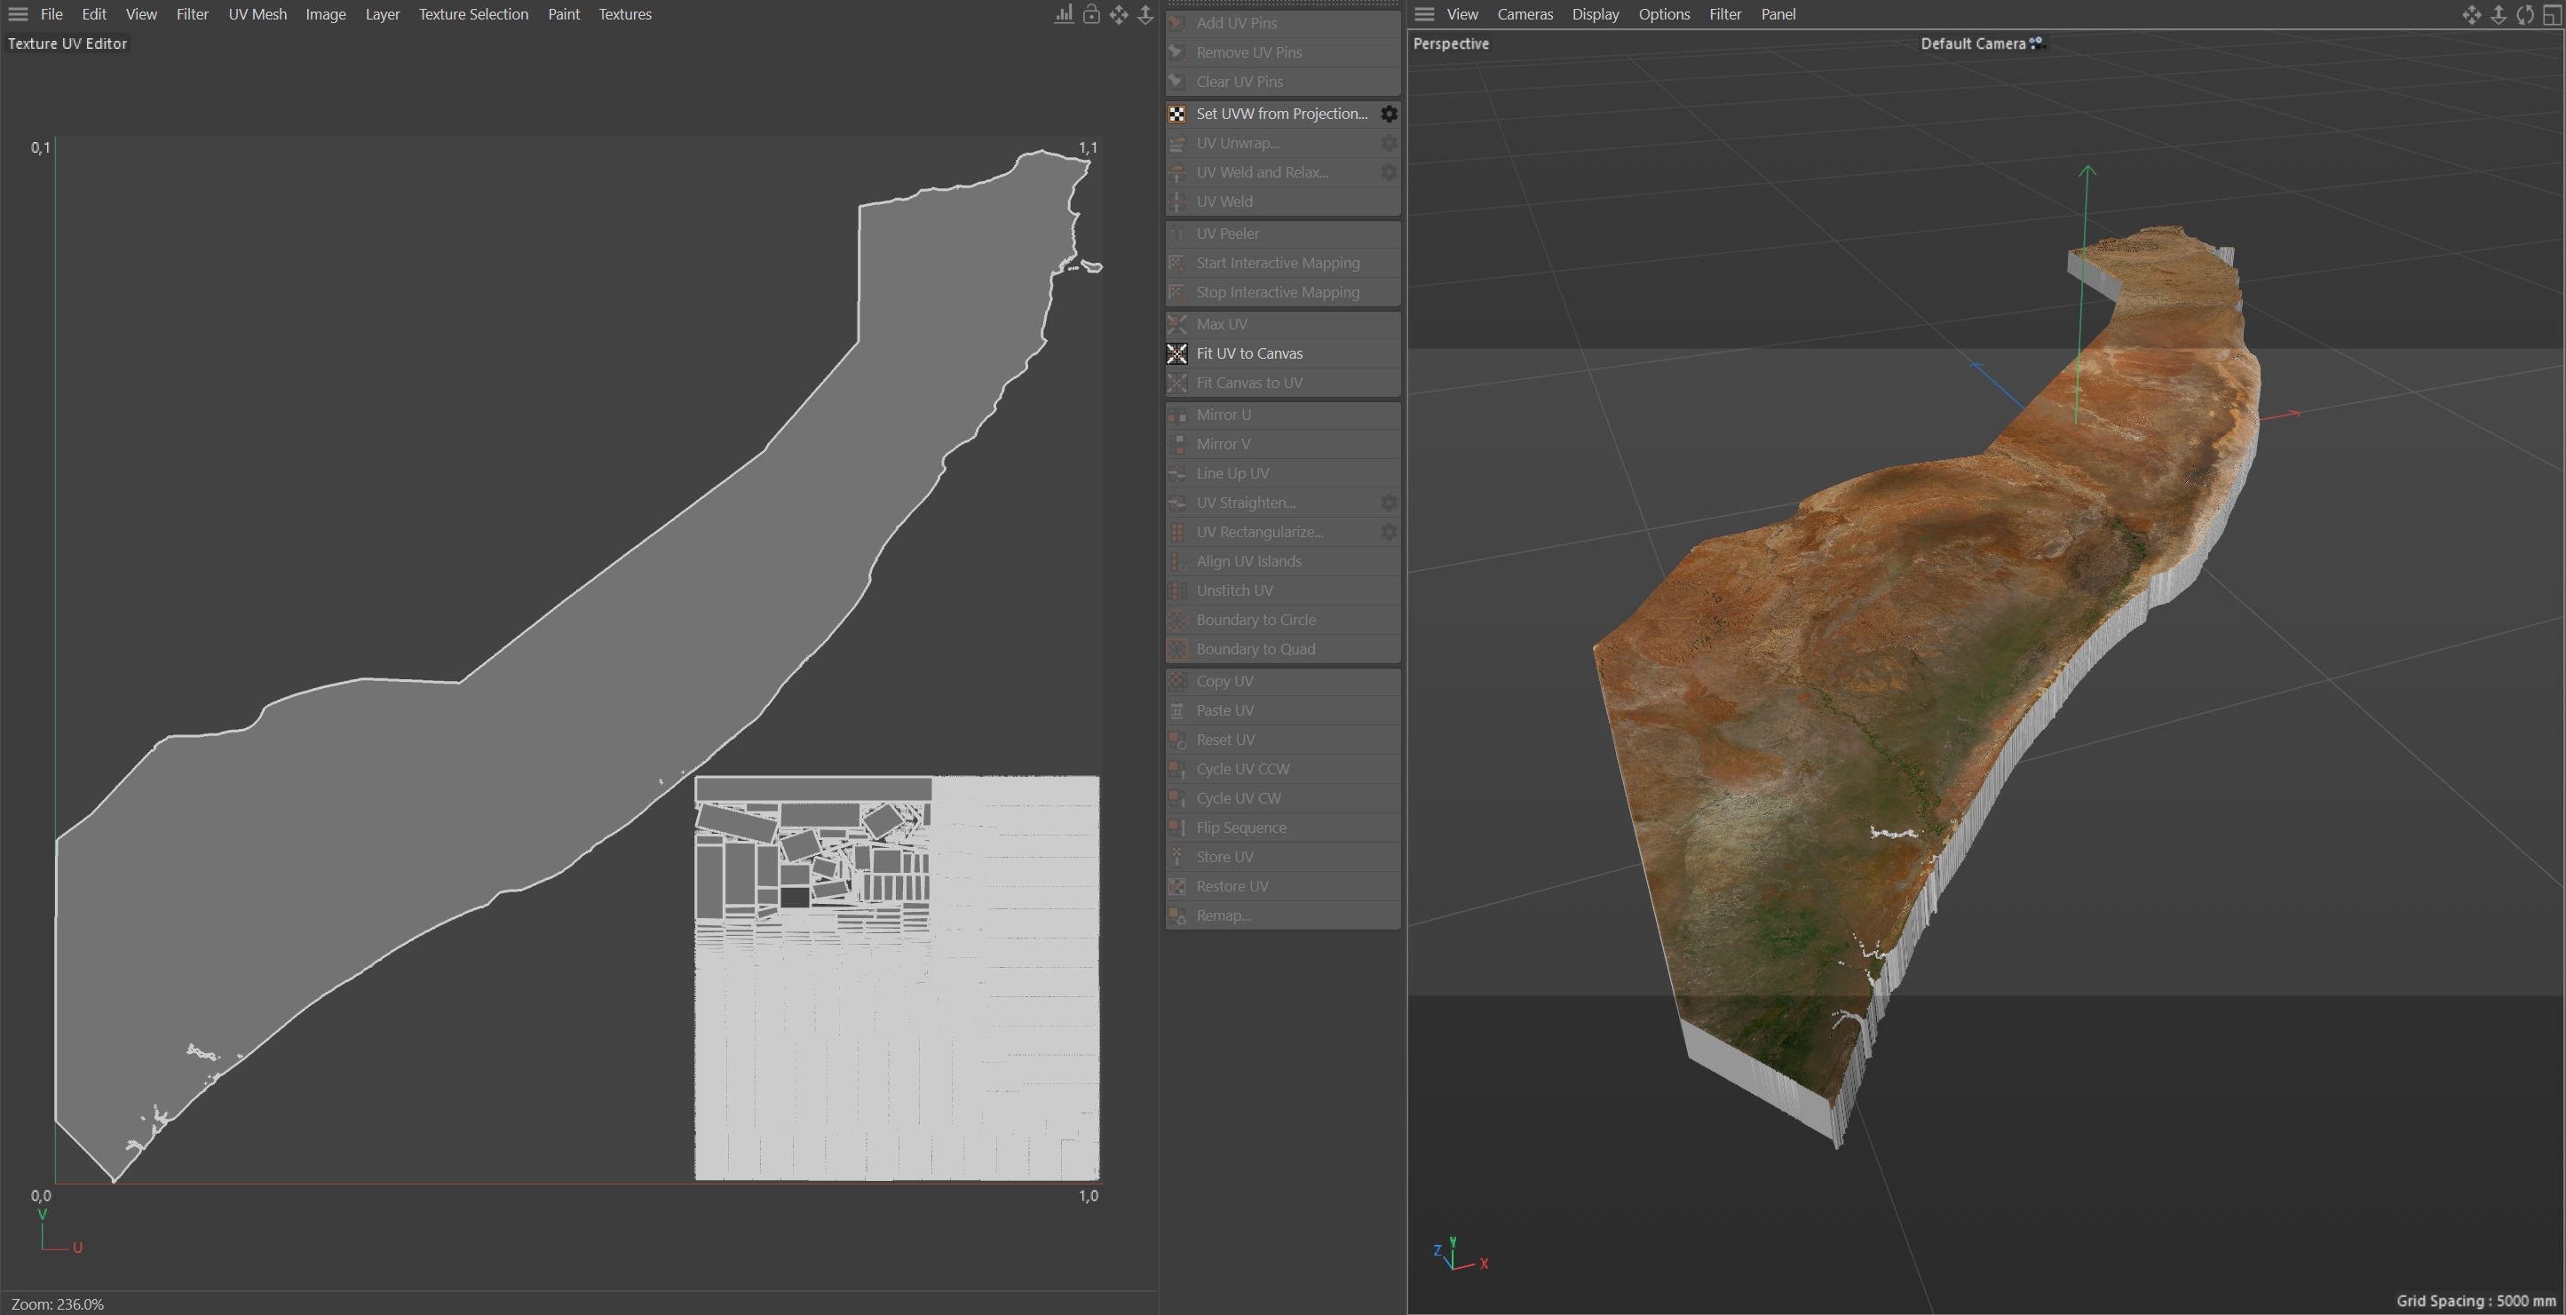
Task: Open the Cameras menu
Action: click(x=1524, y=14)
